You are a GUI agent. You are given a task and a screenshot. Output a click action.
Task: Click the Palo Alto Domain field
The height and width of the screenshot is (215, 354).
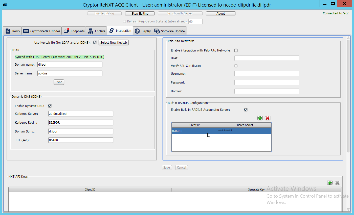[267, 91]
